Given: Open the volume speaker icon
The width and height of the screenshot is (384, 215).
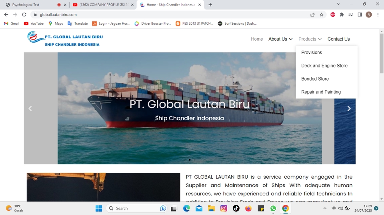Looking at the screenshot, I should (340, 208).
